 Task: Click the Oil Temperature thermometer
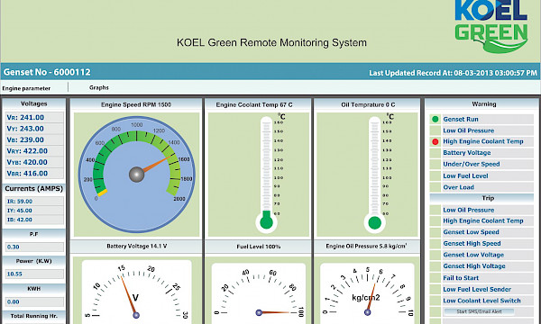click(x=375, y=175)
